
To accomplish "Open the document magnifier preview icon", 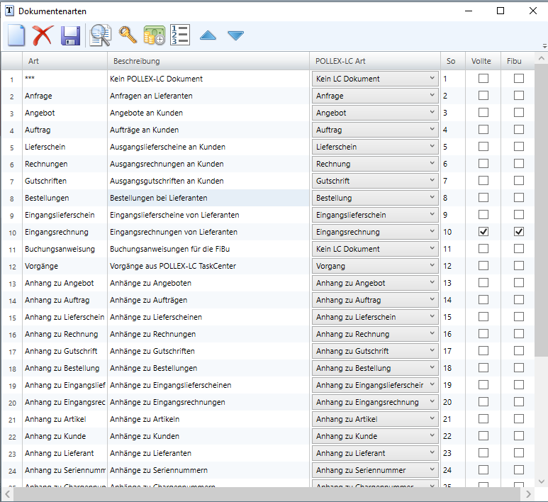I will [x=99, y=35].
